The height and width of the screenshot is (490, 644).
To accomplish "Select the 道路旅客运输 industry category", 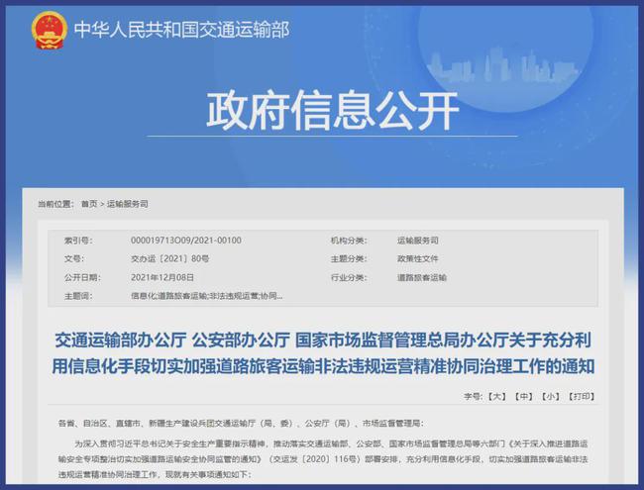I will click(422, 277).
